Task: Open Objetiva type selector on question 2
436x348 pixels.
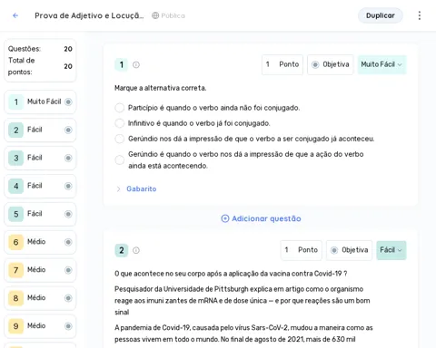Action: point(349,250)
